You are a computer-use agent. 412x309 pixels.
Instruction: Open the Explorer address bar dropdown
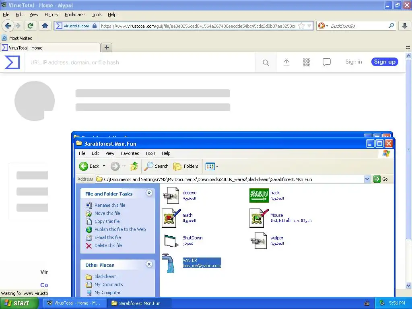tap(367, 179)
